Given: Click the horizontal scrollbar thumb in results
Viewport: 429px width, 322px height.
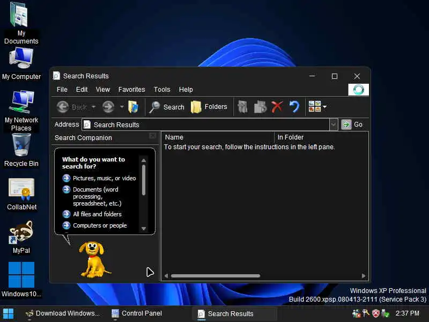Looking at the screenshot, I should tap(216, 276).
